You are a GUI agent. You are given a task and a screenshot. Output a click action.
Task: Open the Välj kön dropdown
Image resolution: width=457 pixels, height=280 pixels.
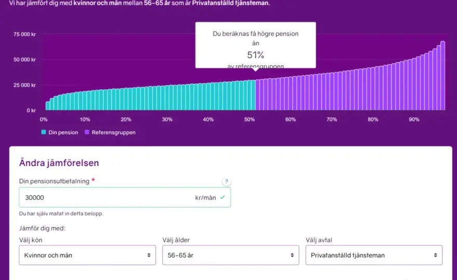point(87,255)
